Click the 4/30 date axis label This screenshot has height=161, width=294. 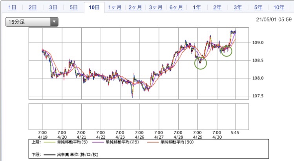217,137
